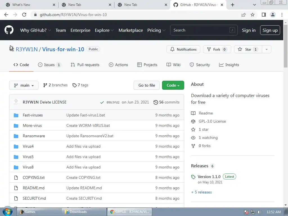Click the green commit status checkmark
Screen dimensions: 288x216
[102, 102]
